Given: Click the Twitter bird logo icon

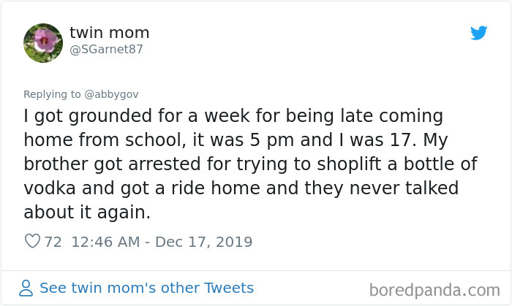Looking at the screenshot, I should point(478,33).
